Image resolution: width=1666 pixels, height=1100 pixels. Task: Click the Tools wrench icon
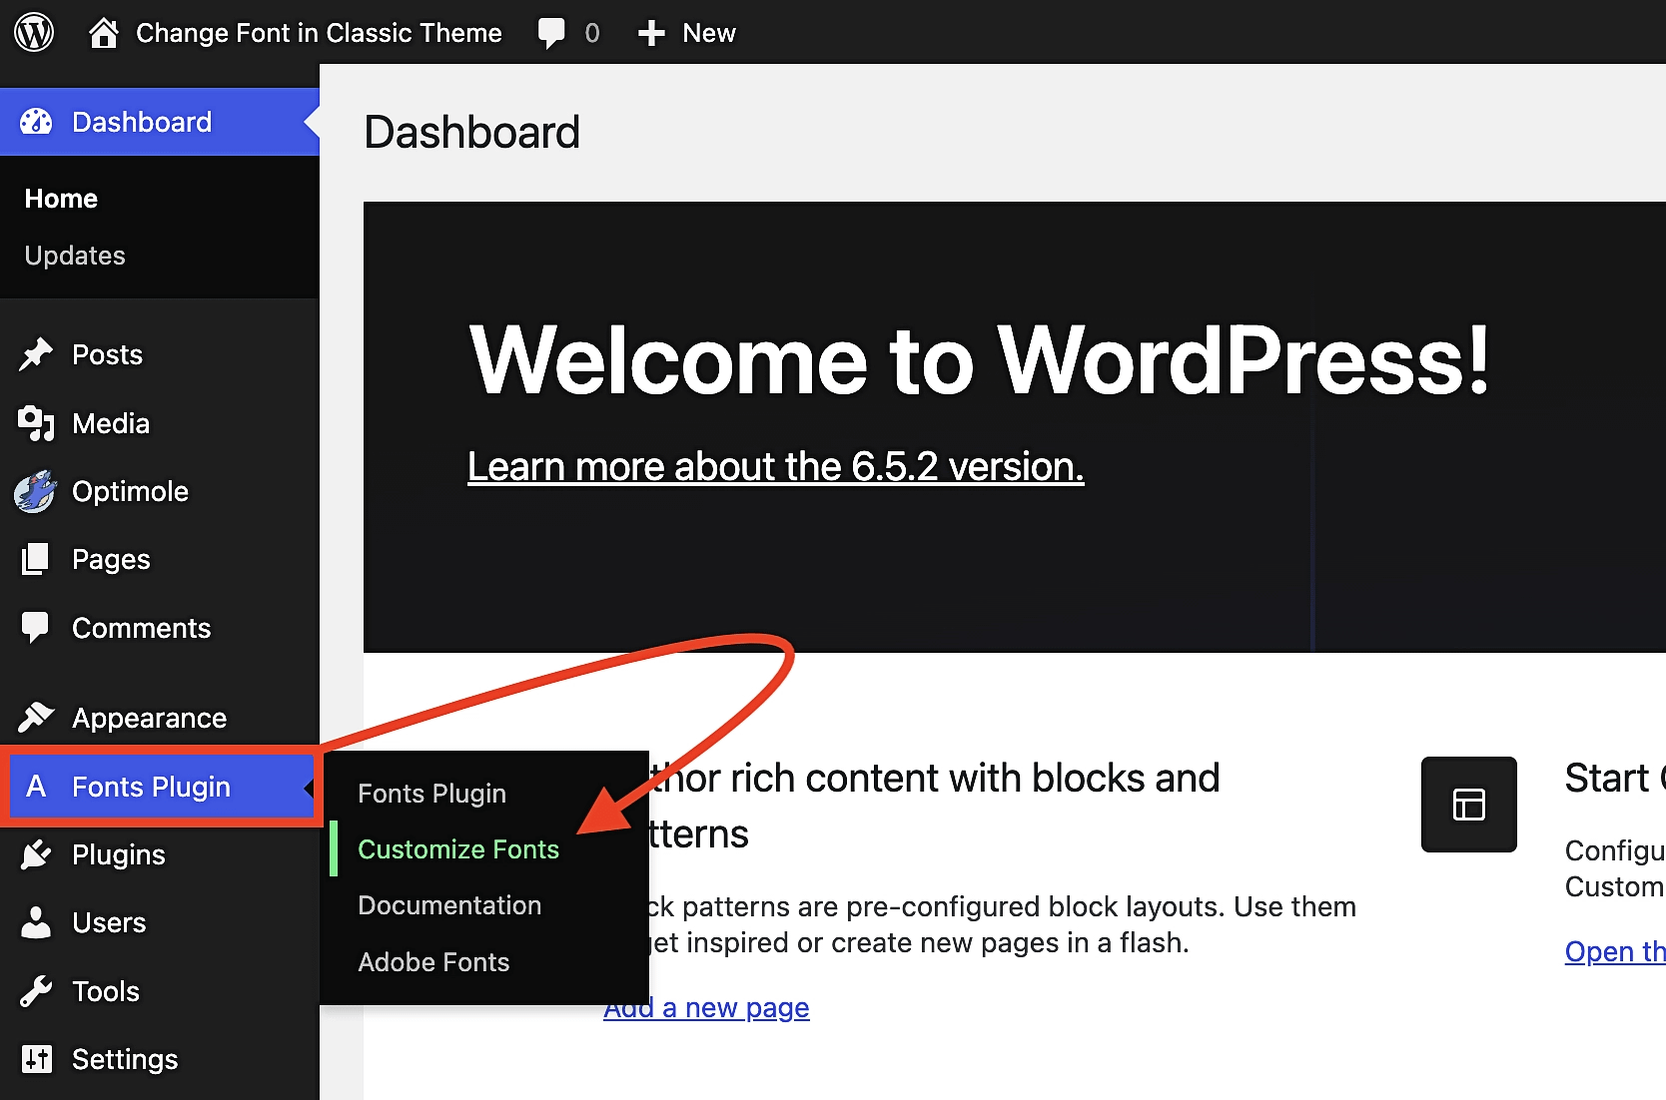click(x=36, y=991)
